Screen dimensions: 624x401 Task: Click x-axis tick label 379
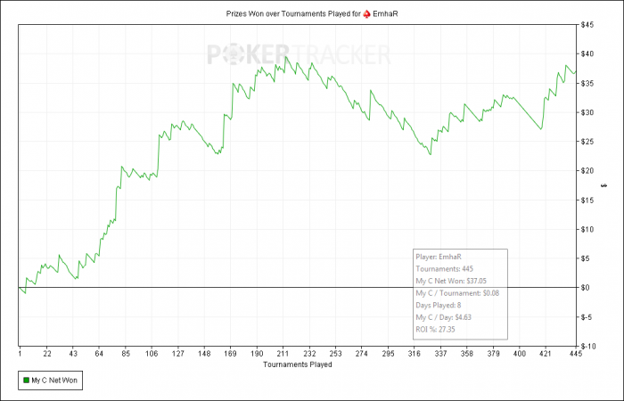pos(493,354)
